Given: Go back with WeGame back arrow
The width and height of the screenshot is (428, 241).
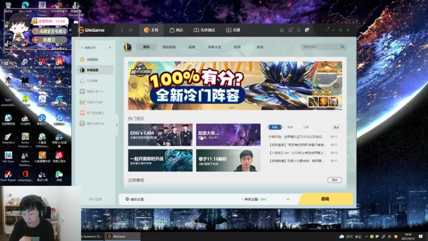Looking at the screenshot, I should tap(122, 30).
